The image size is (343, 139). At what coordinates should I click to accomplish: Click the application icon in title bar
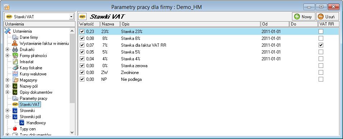[x=6, y=7]
